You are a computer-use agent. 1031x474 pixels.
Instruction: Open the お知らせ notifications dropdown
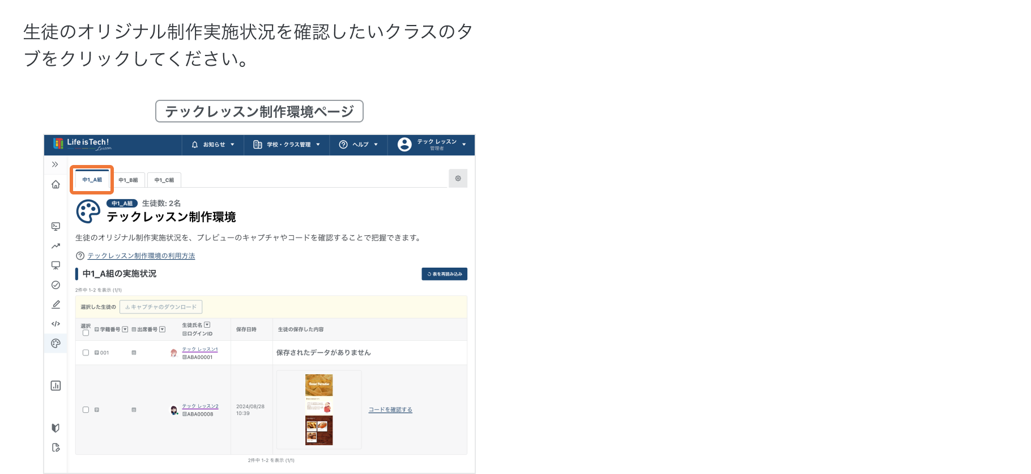coord(213,145)
